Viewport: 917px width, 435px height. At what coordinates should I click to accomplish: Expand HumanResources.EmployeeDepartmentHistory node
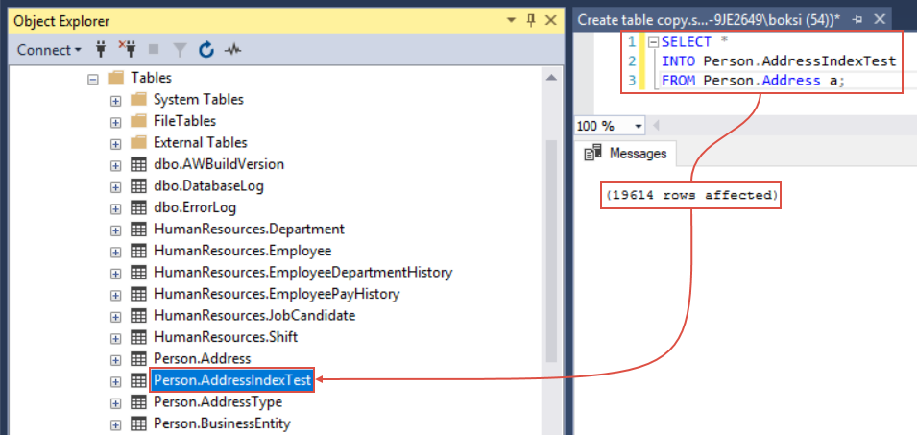(116, 274)
